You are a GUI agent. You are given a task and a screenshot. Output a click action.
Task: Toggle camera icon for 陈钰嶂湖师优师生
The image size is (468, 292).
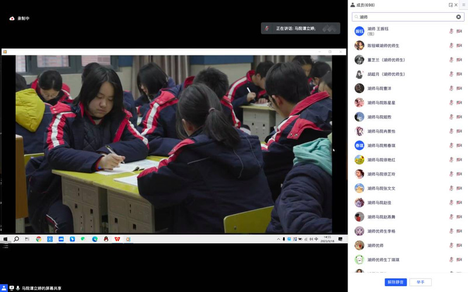(x=459, y=46)
